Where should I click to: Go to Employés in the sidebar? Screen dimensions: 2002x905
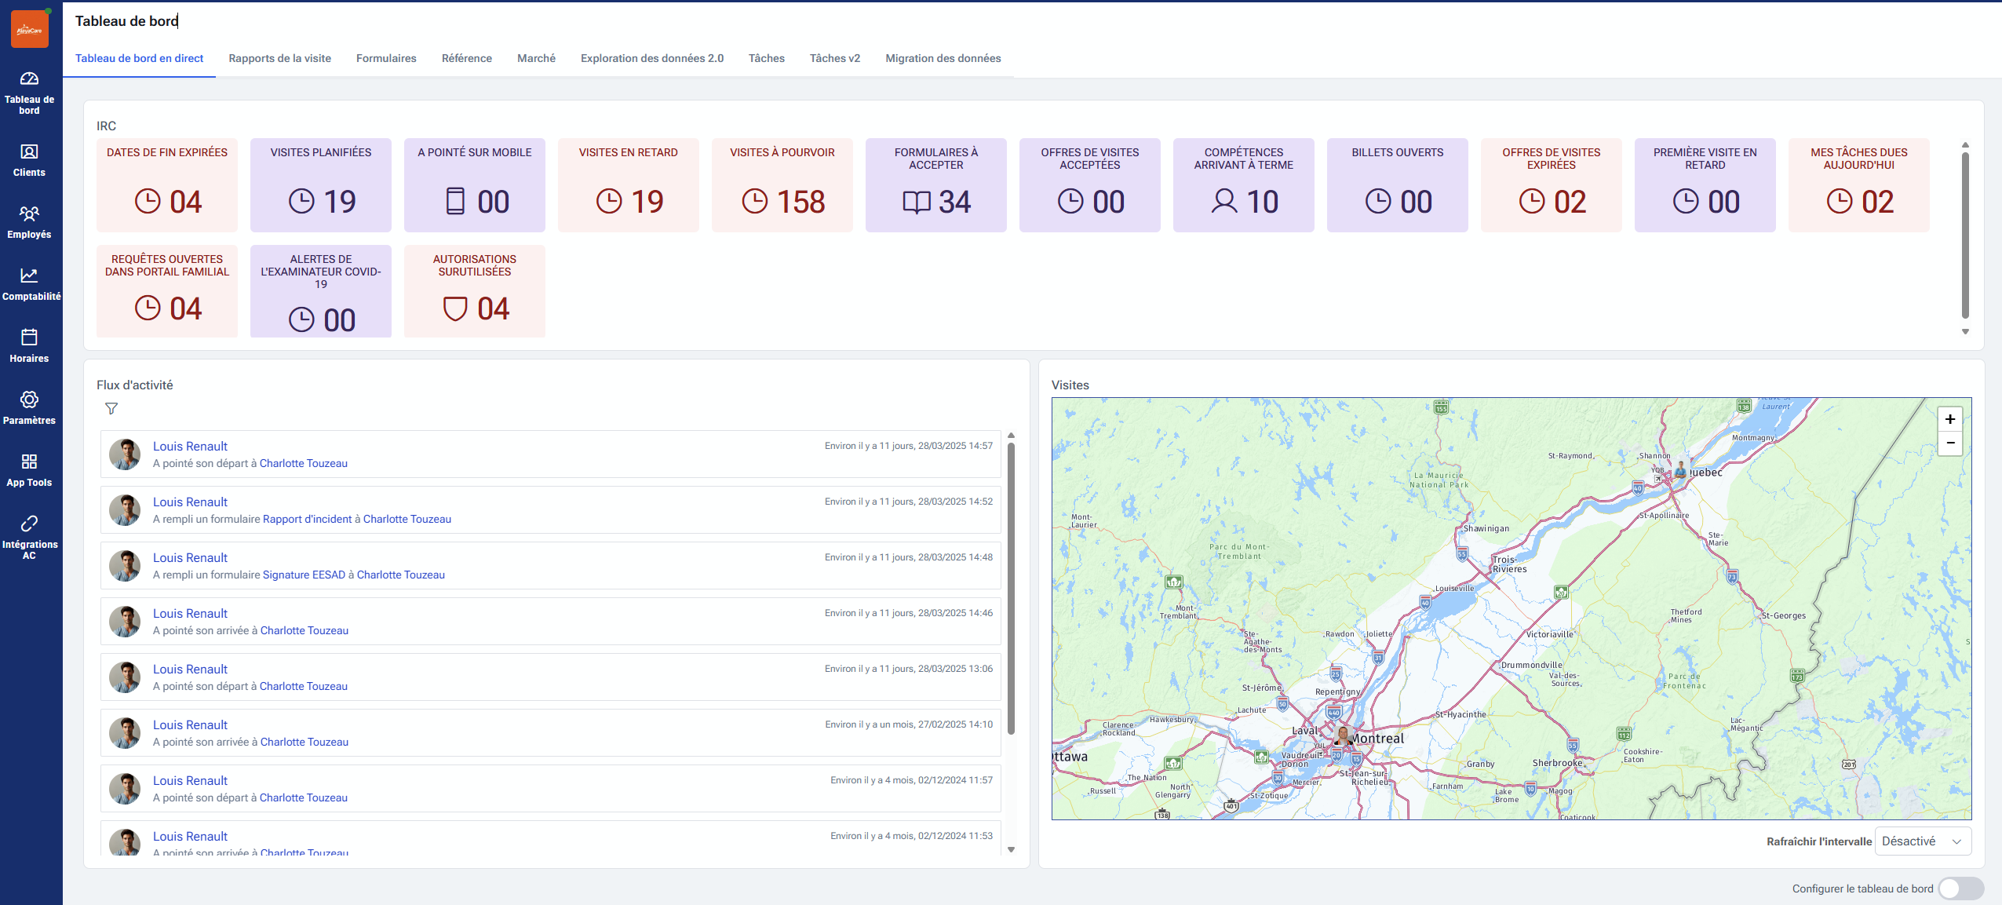pyautogui.click(x=29, y=222)
